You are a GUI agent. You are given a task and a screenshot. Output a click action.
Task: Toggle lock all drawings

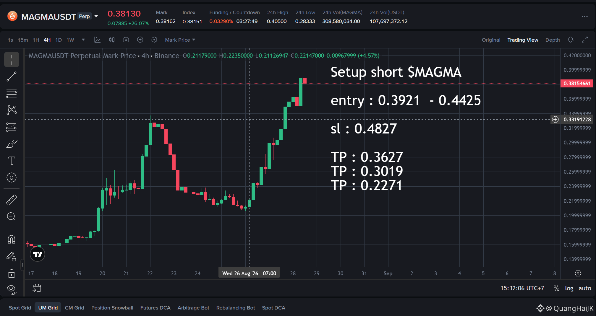coord(12,273)
